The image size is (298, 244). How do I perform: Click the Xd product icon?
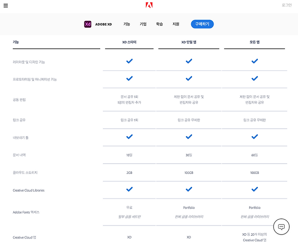click(88, 24)
